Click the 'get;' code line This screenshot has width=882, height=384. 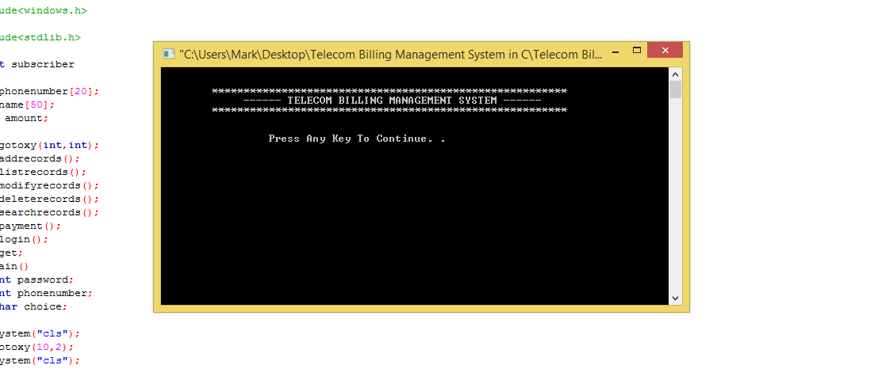tap(12, 253)
